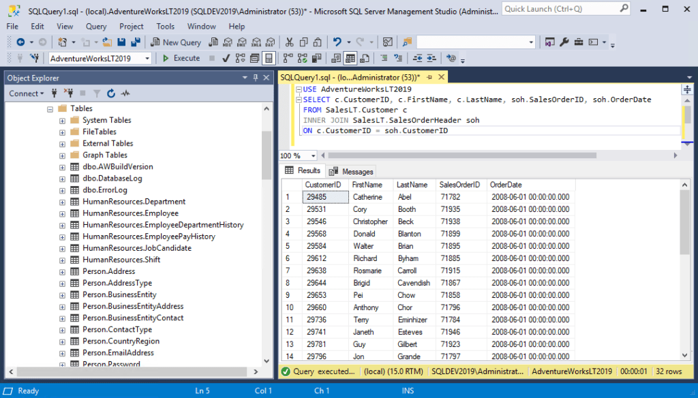698x398 pixels.
Task: Open the Project menu
Action: tap(132, 27)
